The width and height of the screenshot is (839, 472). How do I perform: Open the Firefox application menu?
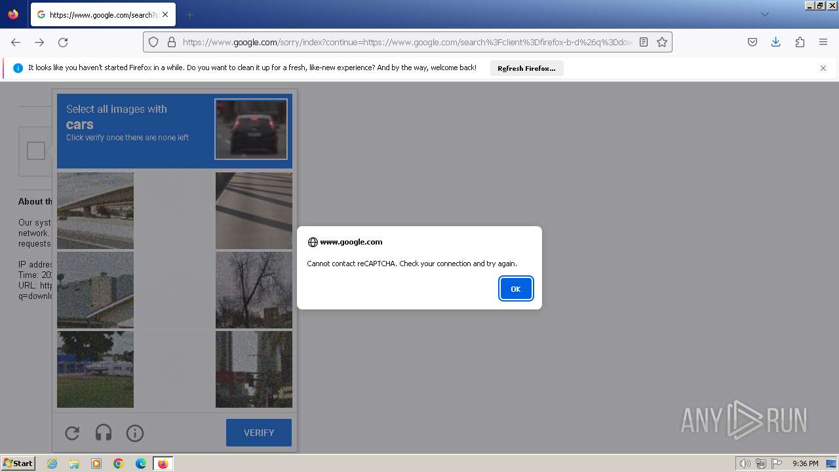tap(823, 42)
